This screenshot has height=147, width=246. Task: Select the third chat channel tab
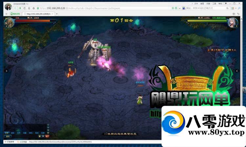point(19,133)
